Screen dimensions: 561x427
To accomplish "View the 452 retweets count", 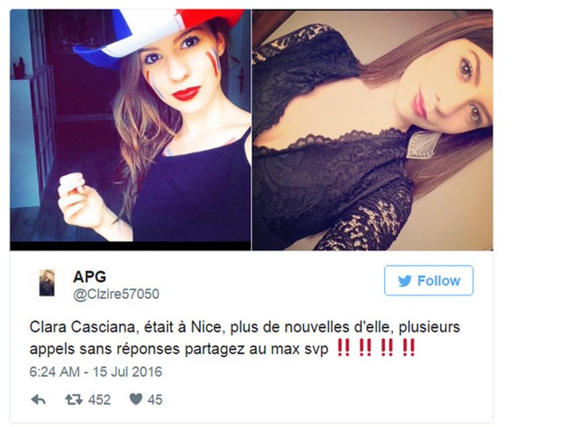I will point(99,400).
